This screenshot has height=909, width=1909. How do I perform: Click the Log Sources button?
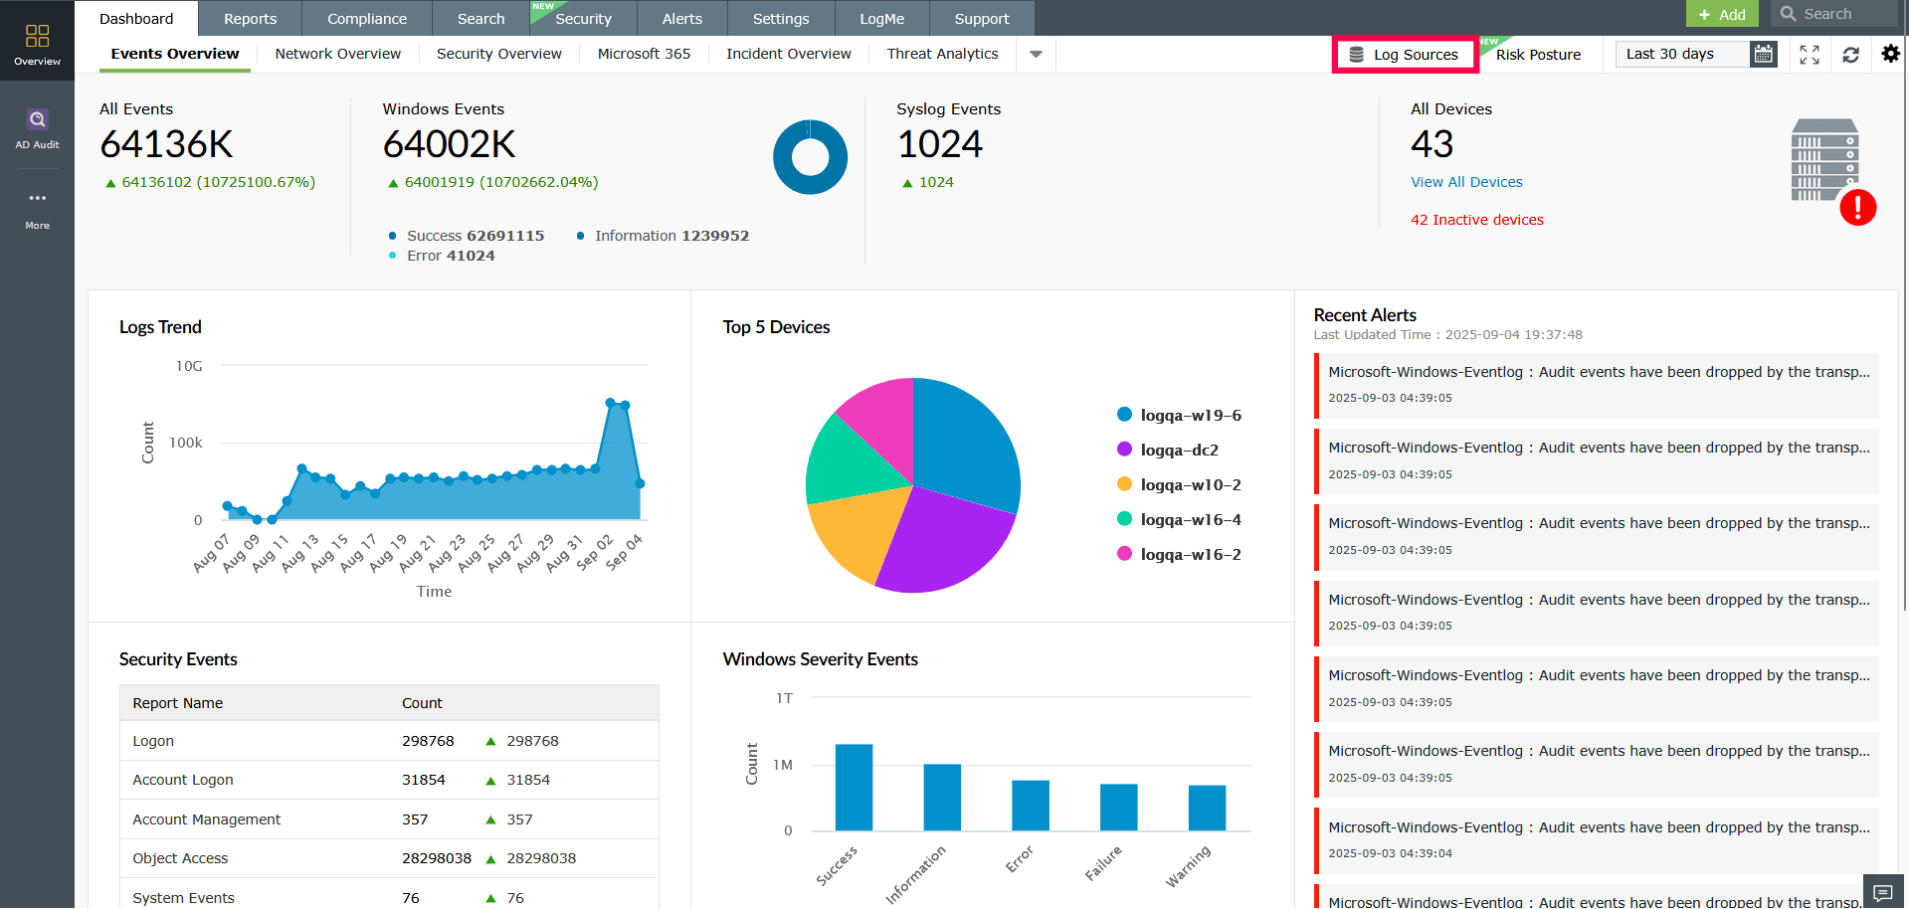(1405, 55)
